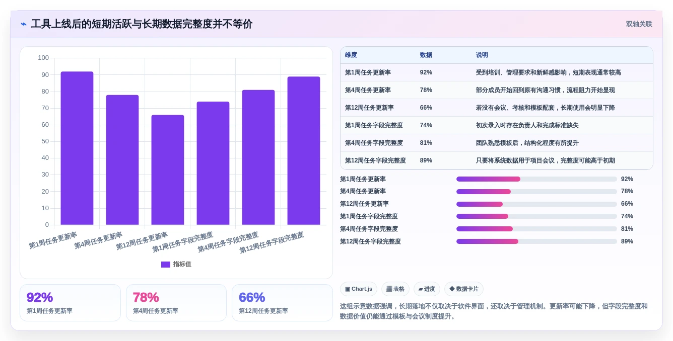Click the 第4周任务更新率 progress bar
Image resolution: width=673 pixels, height=341 pixels.
[536, 192]
